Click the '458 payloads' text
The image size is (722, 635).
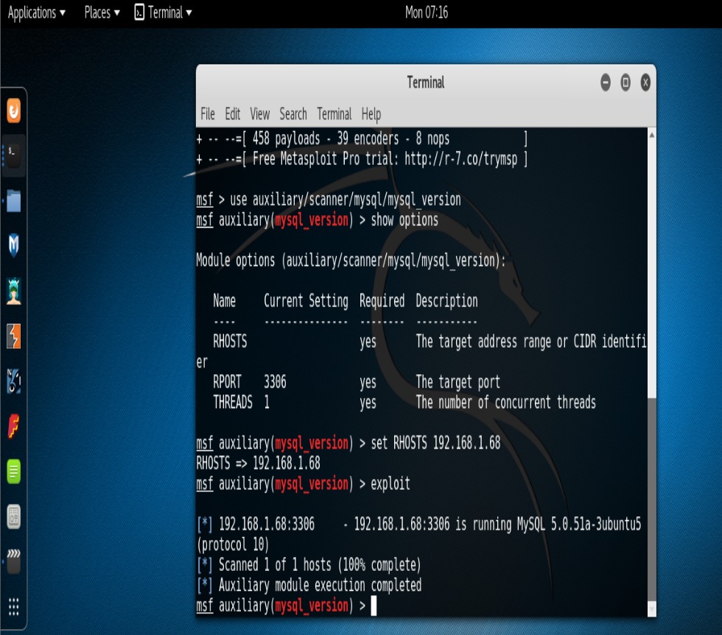click(286, 138)
